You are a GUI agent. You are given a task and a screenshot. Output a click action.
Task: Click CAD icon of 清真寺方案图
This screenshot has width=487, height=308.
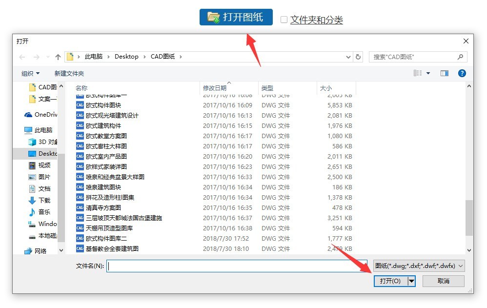80,207
